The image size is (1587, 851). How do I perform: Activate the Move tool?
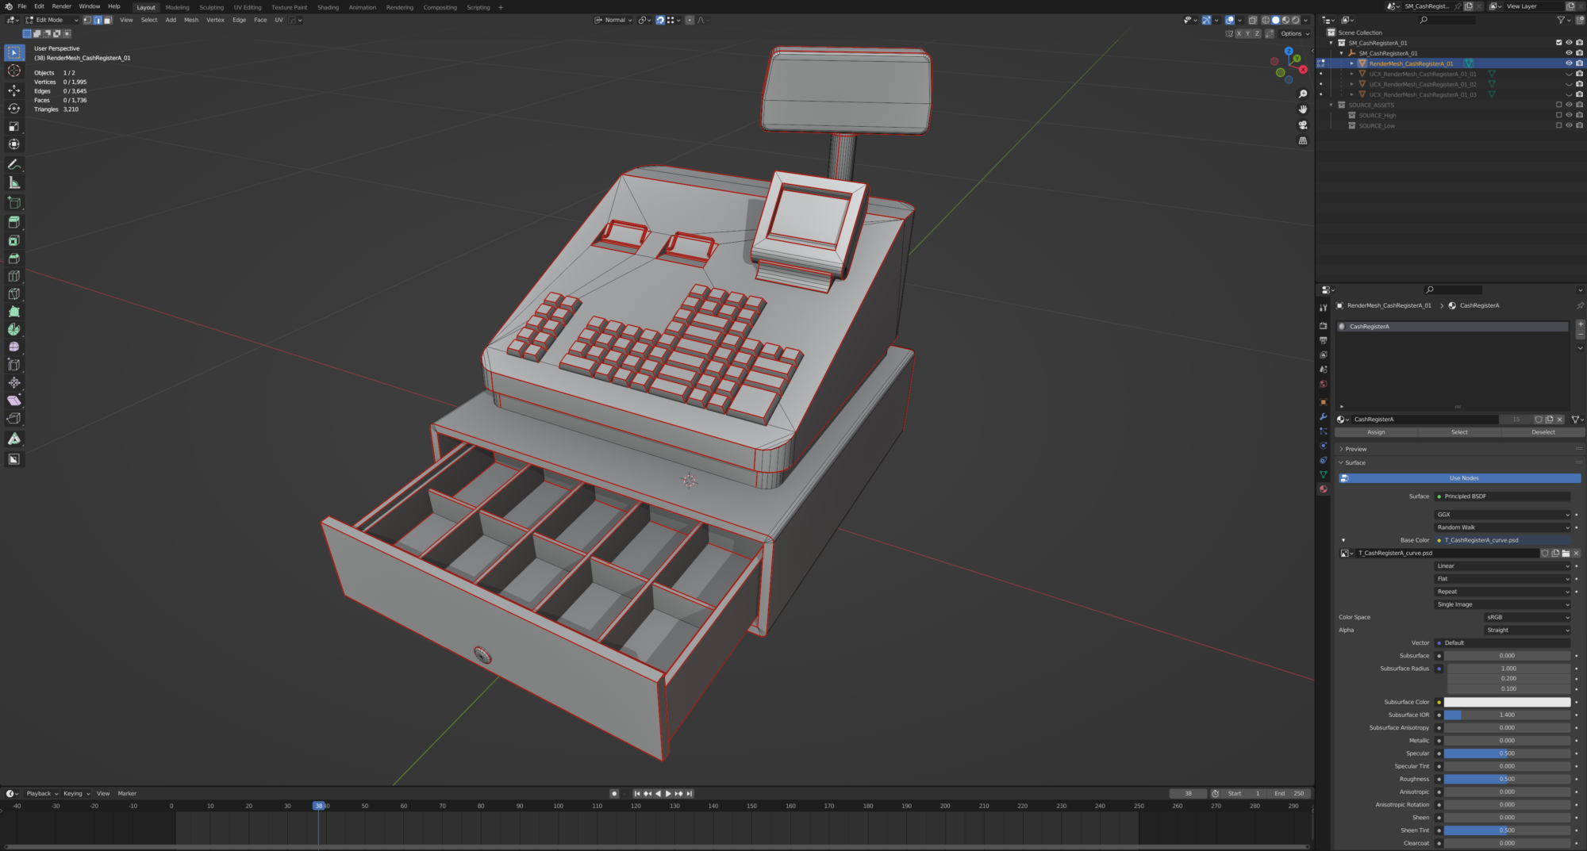click(14, 90)
